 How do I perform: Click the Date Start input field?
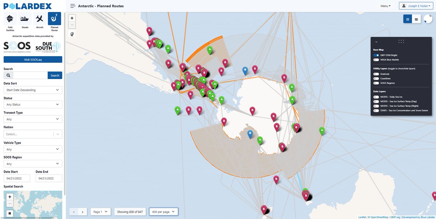tap(16, 178)
